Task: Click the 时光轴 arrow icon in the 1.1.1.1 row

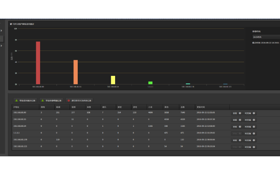Action: pos(254,133)
